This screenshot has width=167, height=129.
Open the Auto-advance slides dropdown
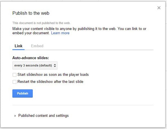click(35, 65)
